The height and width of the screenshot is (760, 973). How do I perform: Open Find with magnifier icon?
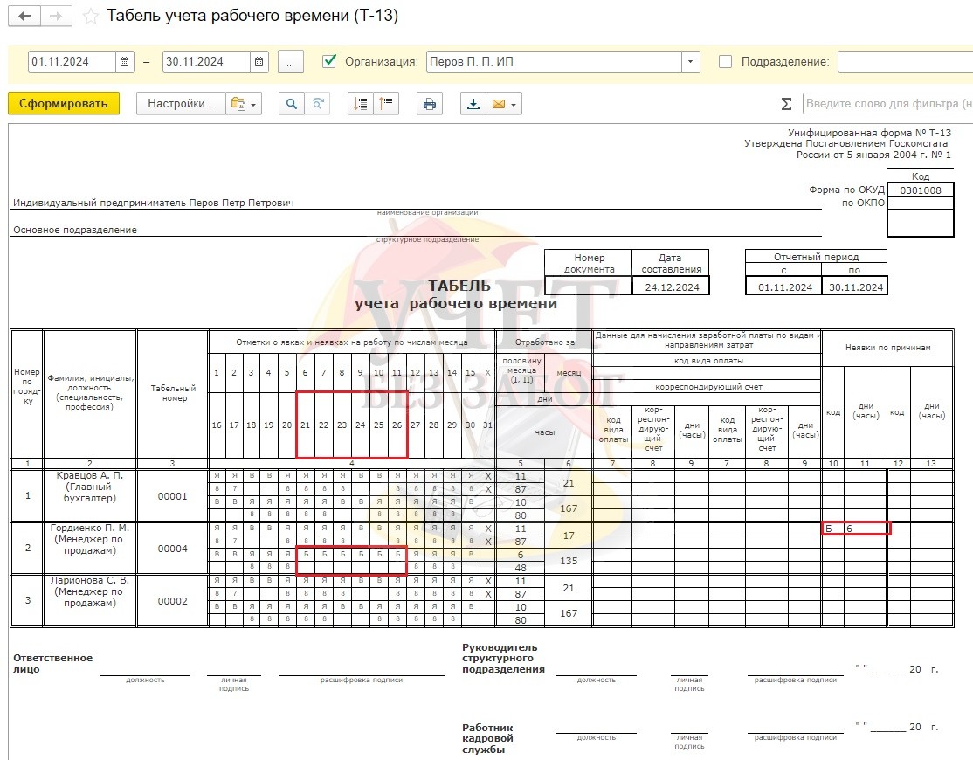pyautogui.click(x=291, y=104)
